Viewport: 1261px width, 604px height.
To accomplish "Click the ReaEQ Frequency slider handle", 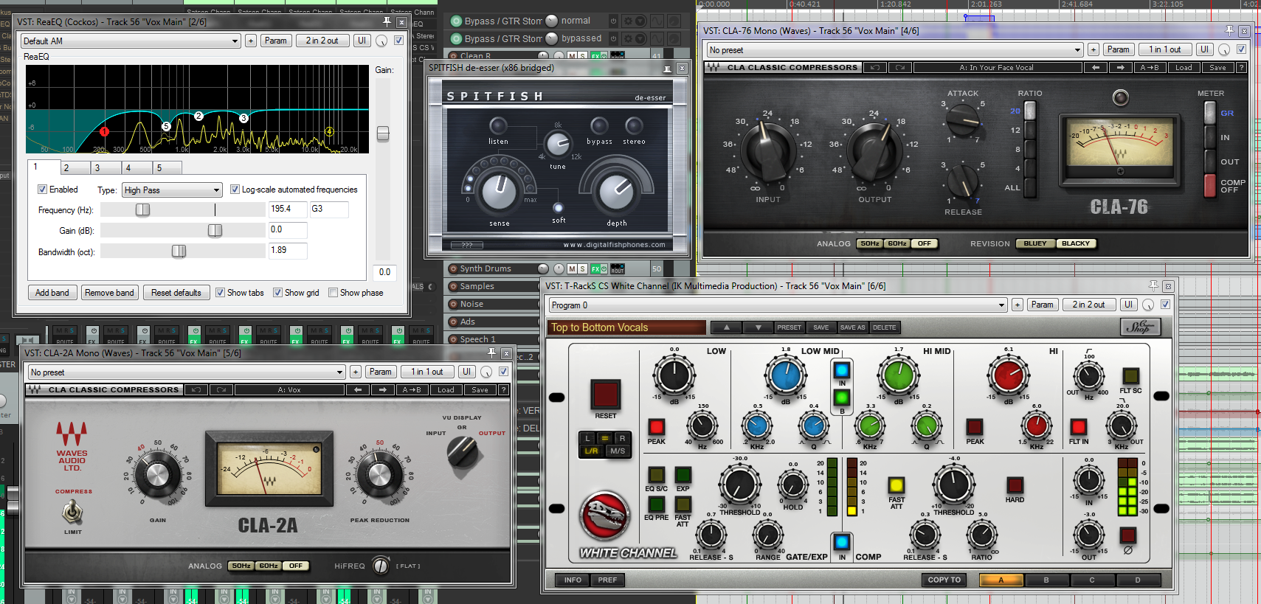I will (x=142, y=209).
